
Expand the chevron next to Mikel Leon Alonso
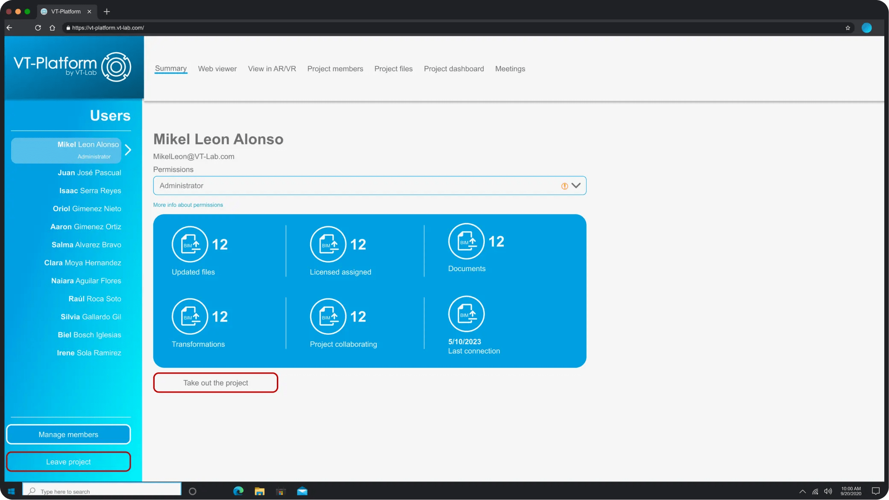(128, 150)
